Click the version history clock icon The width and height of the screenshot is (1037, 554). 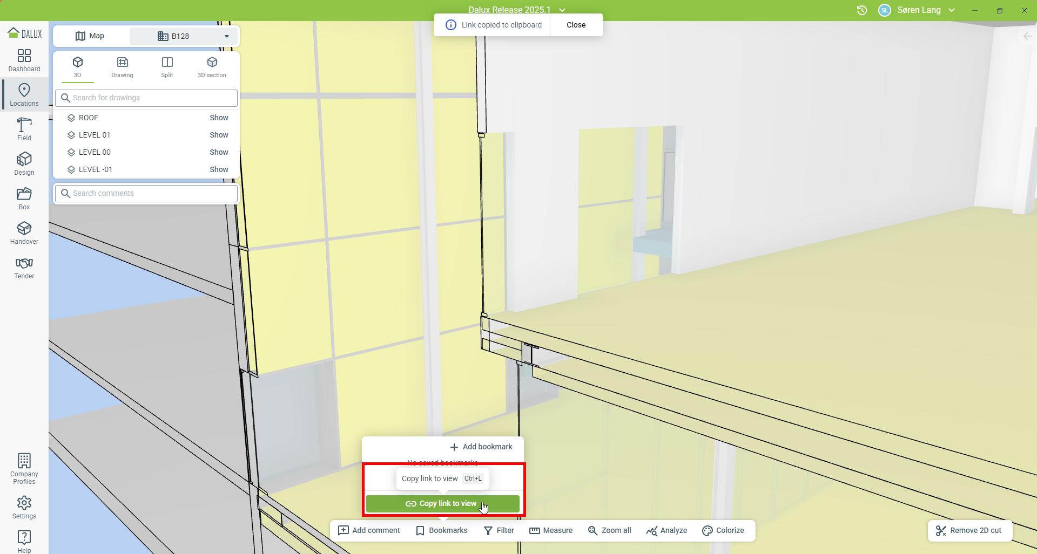(861, 10)
